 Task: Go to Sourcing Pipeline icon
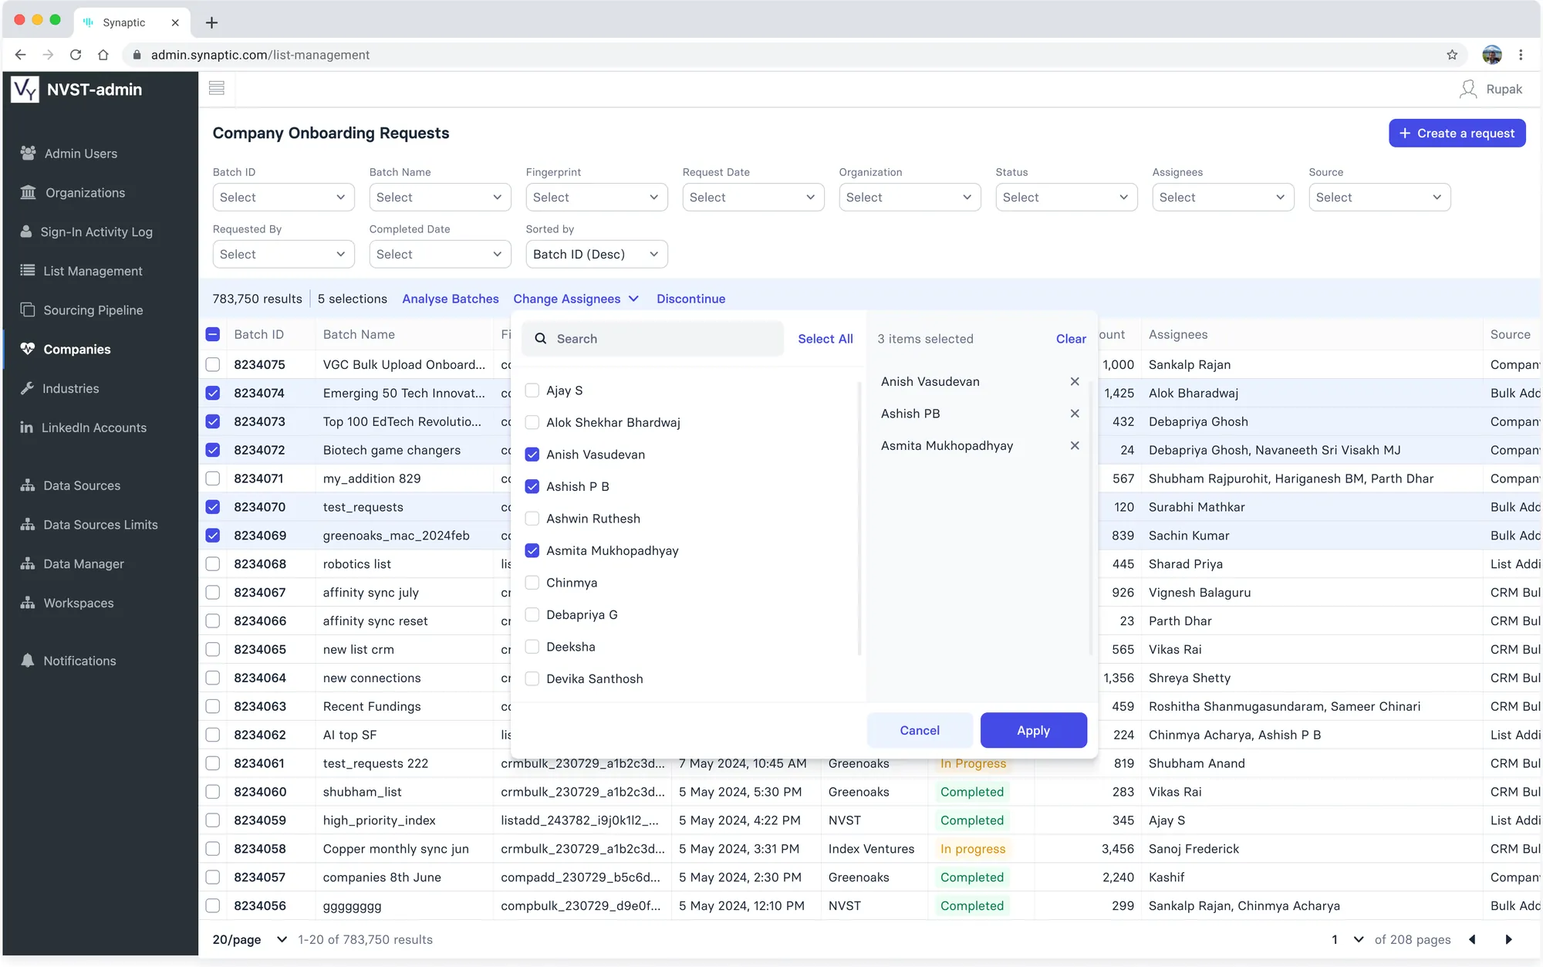(x=28, y=309)
